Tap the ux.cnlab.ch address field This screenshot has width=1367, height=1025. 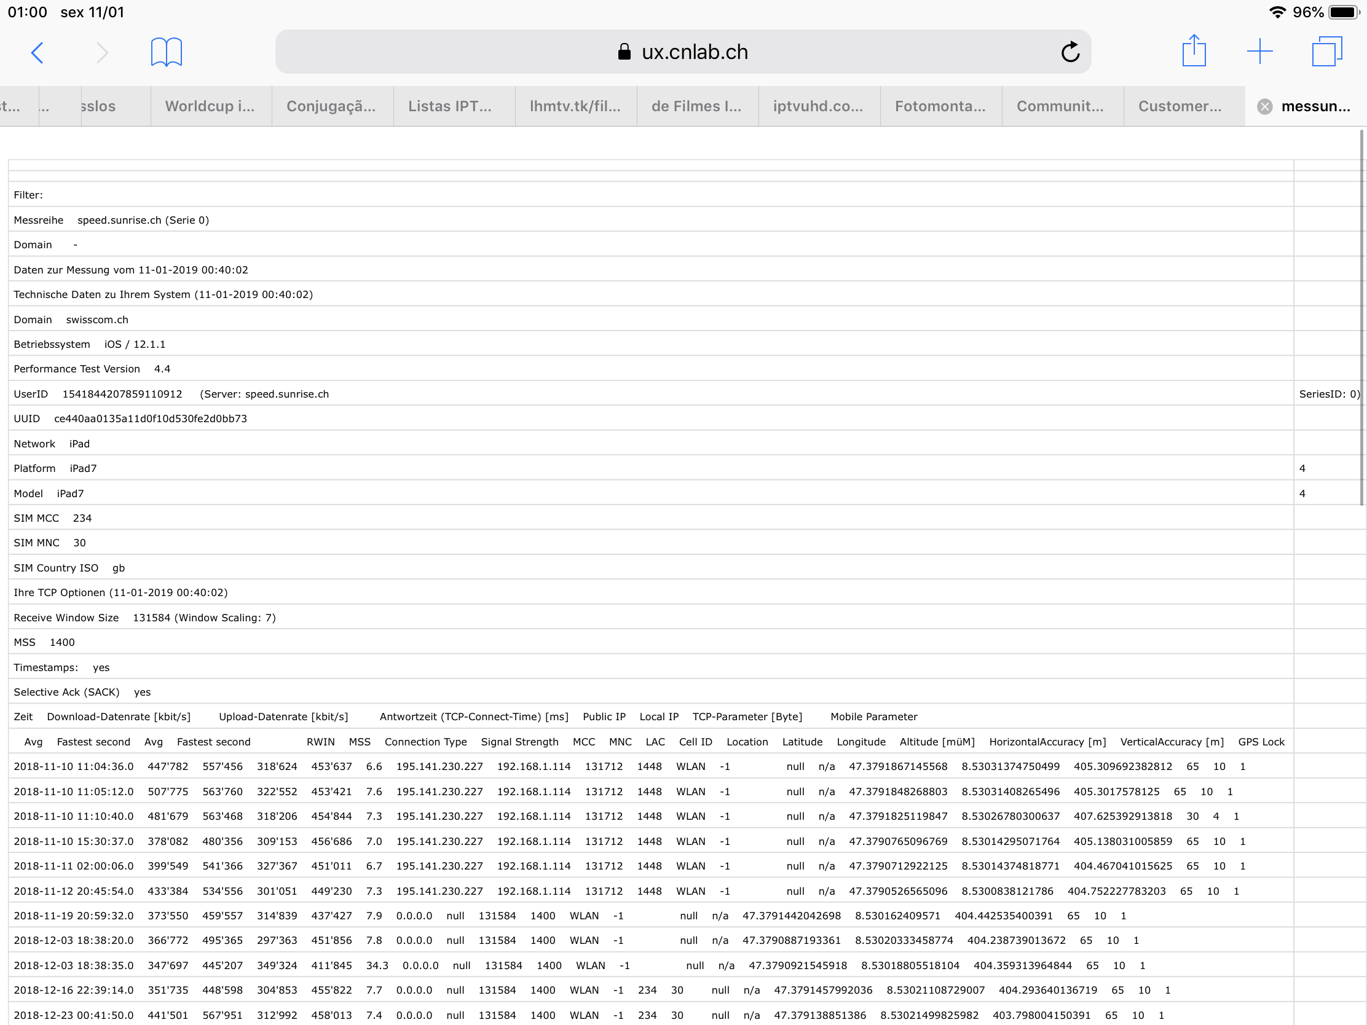click(695, 52)
